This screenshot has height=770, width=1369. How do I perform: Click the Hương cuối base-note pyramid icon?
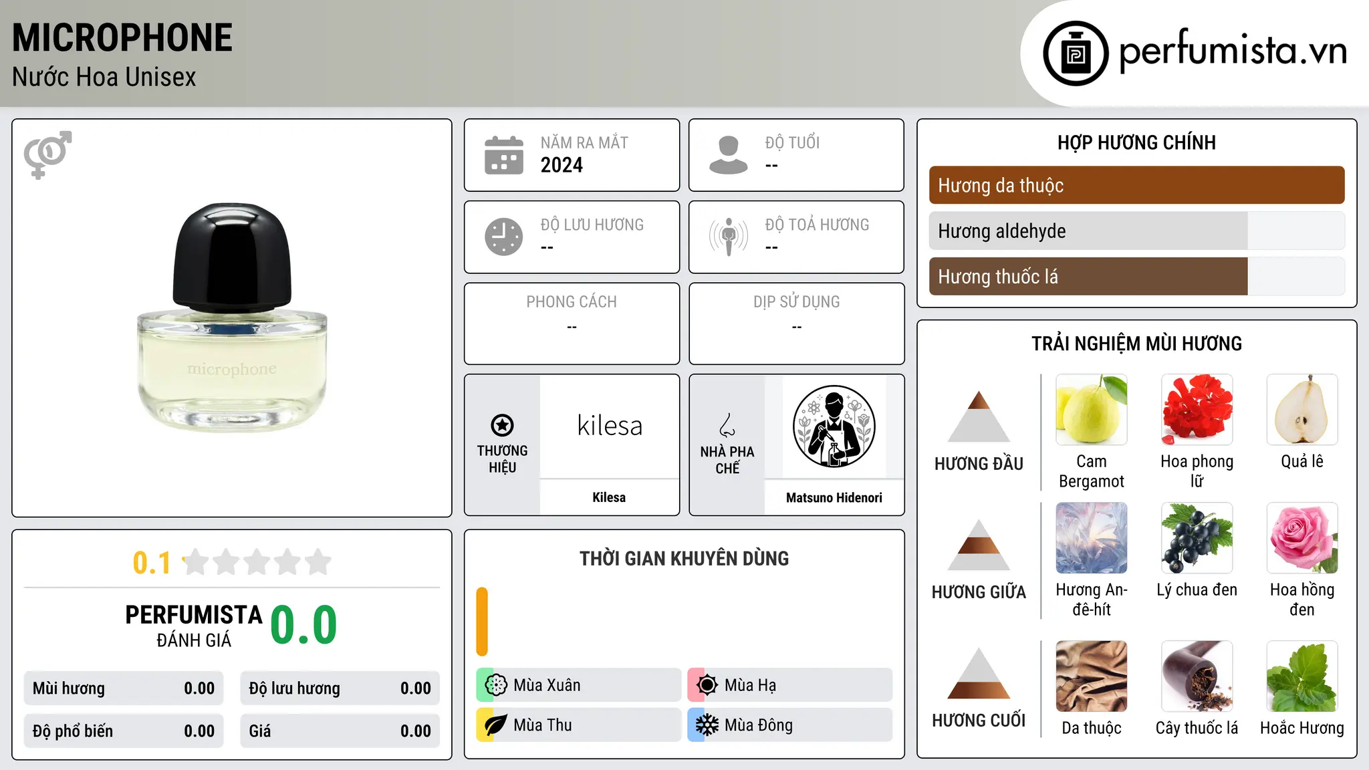pyautogui.click(x=979, y=673)
